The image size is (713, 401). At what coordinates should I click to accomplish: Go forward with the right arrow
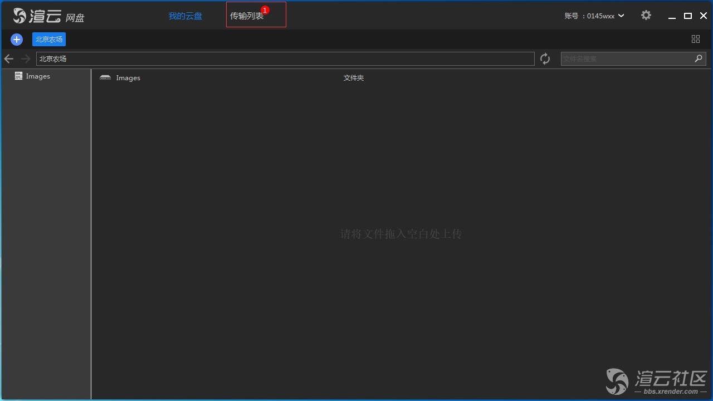(x=26, y=58)
